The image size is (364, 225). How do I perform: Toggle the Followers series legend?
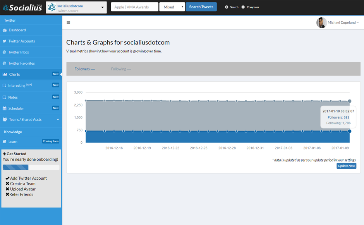tap(84, 69)
